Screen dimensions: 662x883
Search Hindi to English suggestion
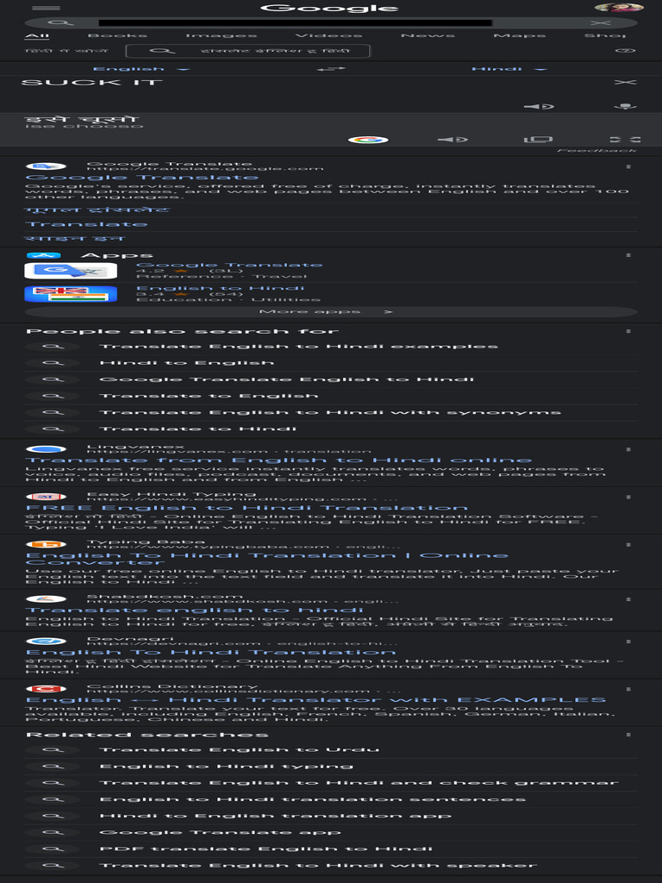point(331,363)
